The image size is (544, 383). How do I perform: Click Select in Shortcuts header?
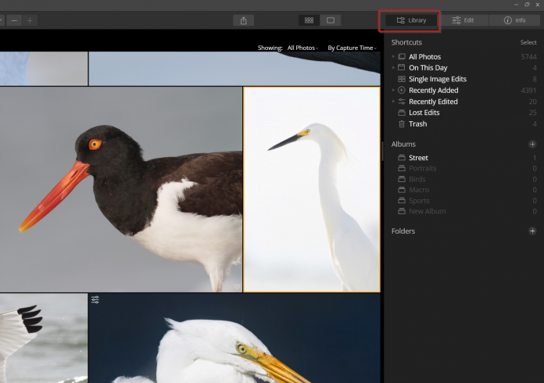click(528, 42)
